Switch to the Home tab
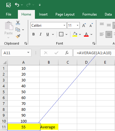115x131 pixels. (x=26, y=14)
